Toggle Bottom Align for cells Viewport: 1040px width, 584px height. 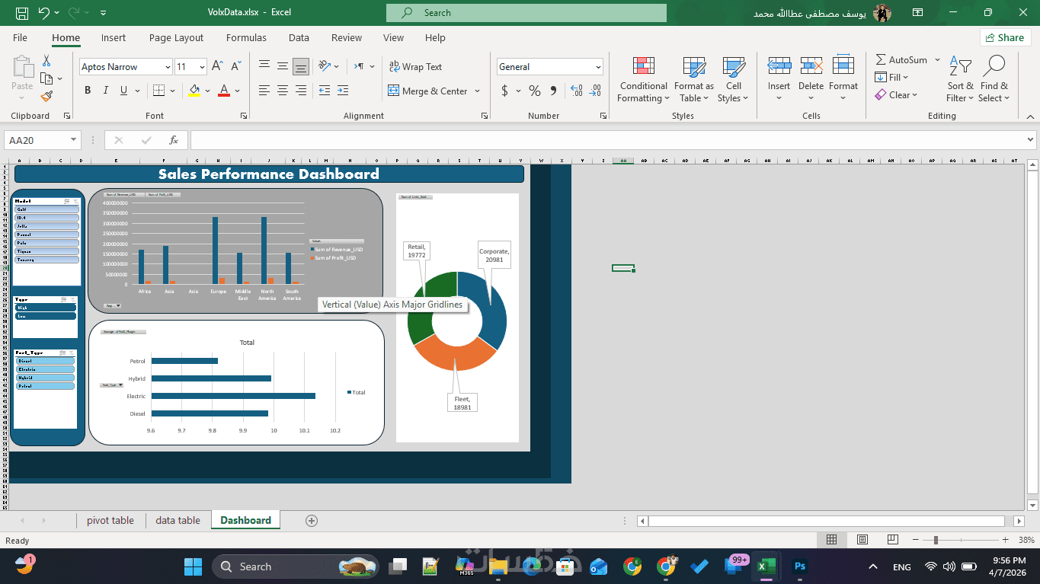[301, 66]
